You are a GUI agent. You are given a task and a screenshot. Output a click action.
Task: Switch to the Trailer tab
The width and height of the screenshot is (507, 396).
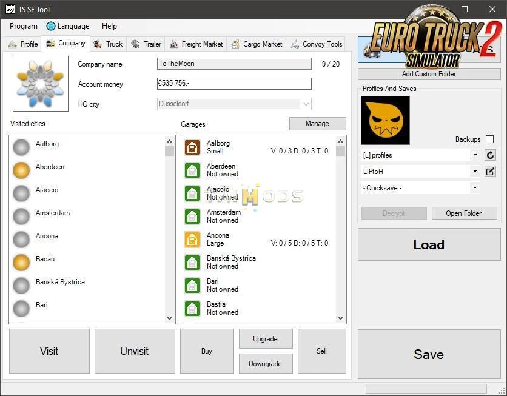[x=146, y=44]
